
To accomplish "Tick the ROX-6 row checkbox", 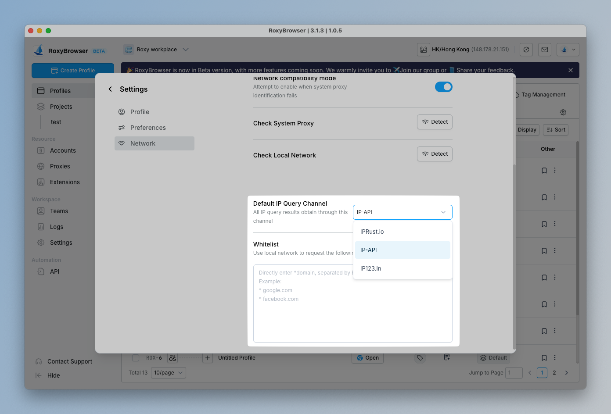I will [136, 358].
